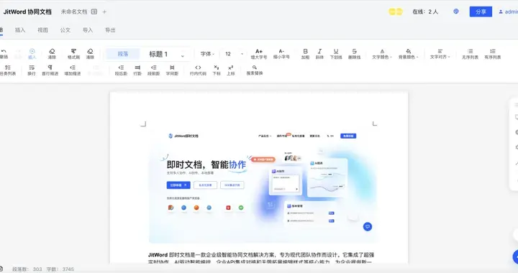The image size is (518, 273).
Task: Toggle italic formatting (斜体)
Action: coord(319,54)
